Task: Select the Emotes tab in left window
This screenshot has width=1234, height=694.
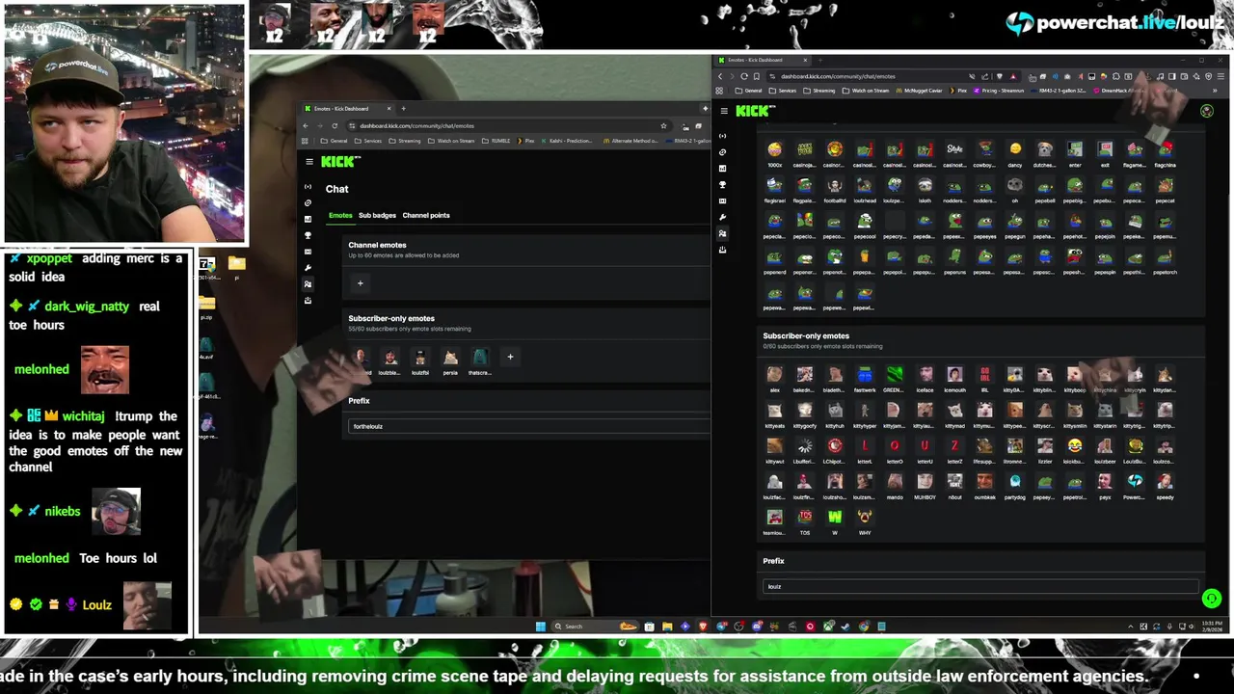Action: (340, 215)
